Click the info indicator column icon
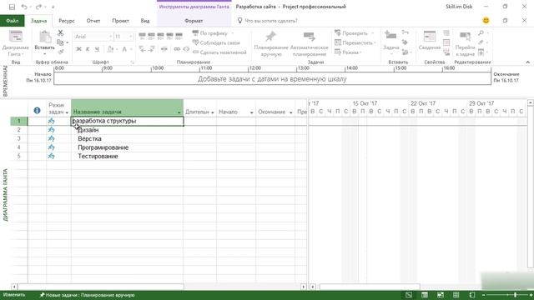534x300 pixels. [37, 110]
